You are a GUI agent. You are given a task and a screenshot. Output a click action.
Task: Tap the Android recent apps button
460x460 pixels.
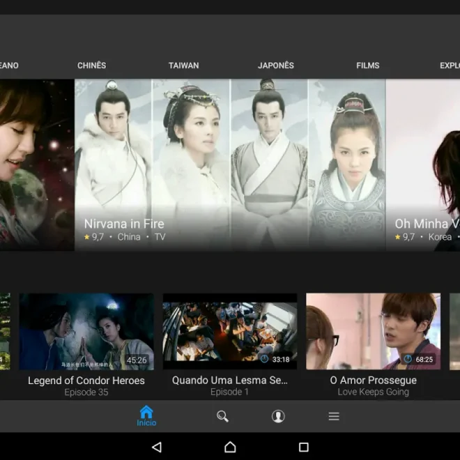pyautogui.click(x=304, y=447)
